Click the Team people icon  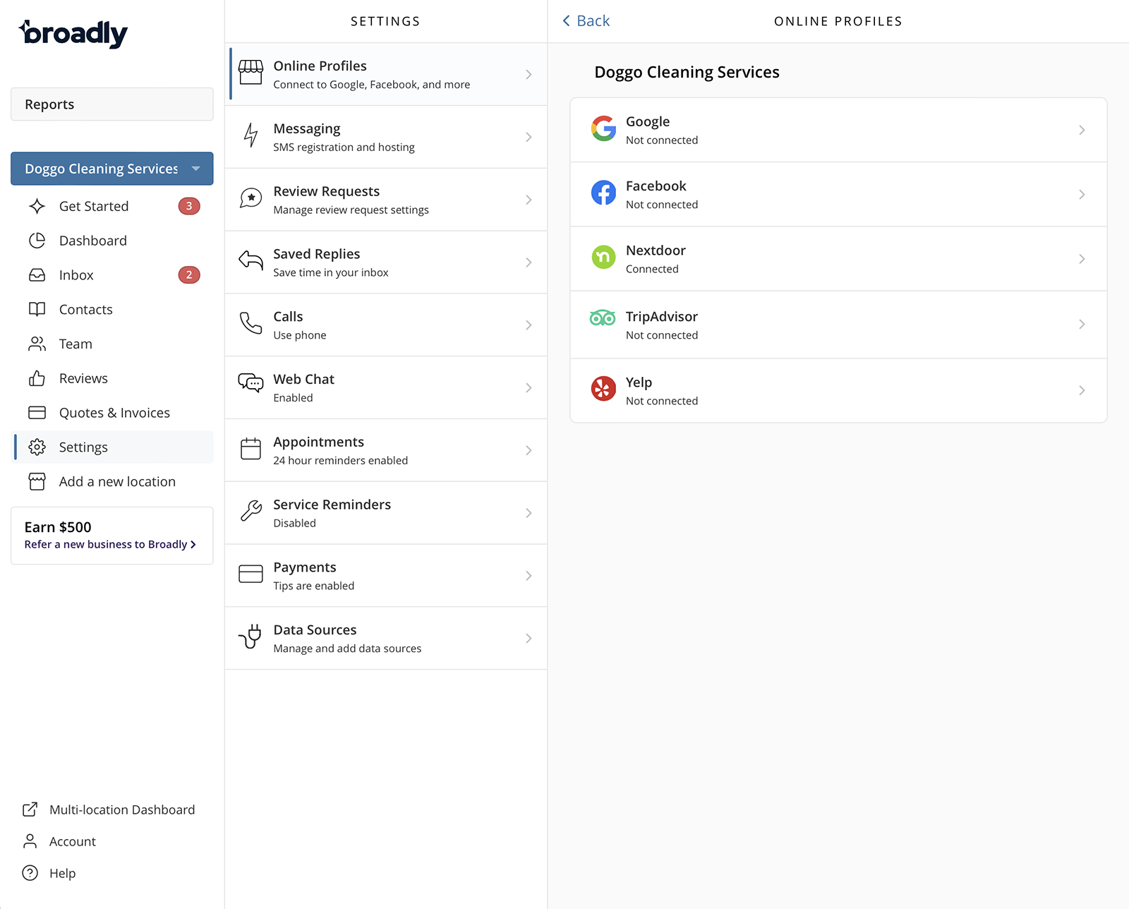click(x=37, y=344)
